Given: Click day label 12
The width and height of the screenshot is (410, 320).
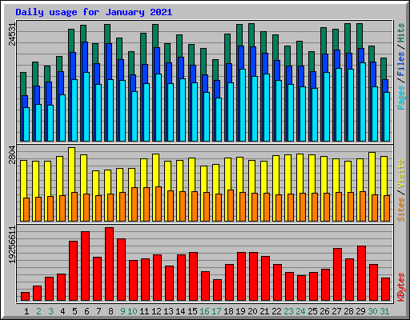Looking at the screenshot, I should (x=156, y=311).
